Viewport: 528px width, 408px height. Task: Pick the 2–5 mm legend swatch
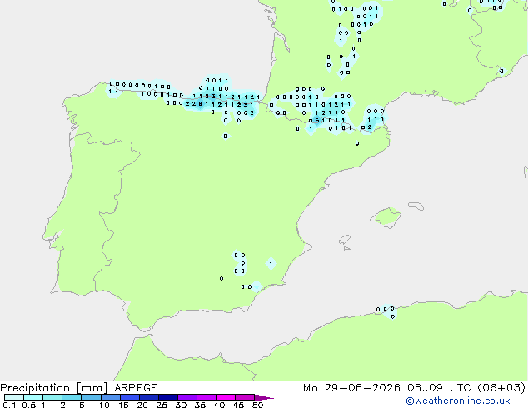tap(72, 397)
